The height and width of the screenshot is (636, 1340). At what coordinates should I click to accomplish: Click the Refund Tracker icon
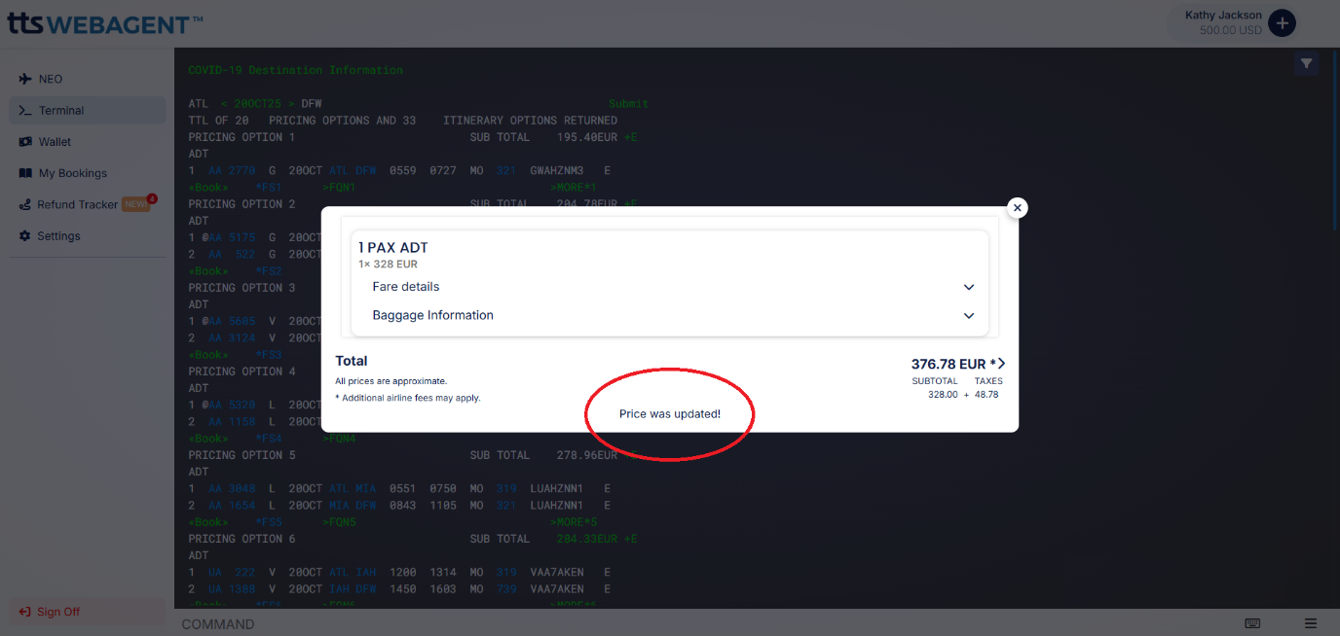(25, 205)
